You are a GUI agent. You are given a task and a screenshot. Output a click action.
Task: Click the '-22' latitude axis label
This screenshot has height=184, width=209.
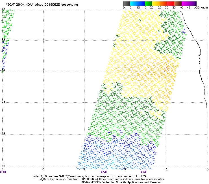(x=3, y=40)
